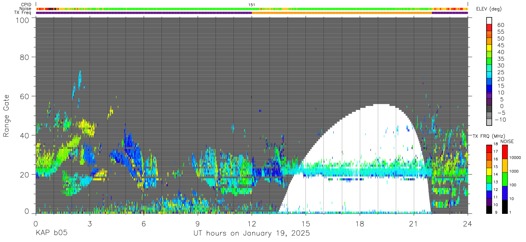Click the 15 tick on UT hours axis

pyautogui.click(x=305, y=223)
